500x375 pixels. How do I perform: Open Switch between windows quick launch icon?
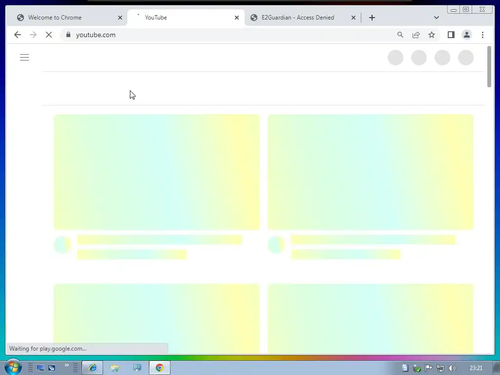tap(52, 368)
